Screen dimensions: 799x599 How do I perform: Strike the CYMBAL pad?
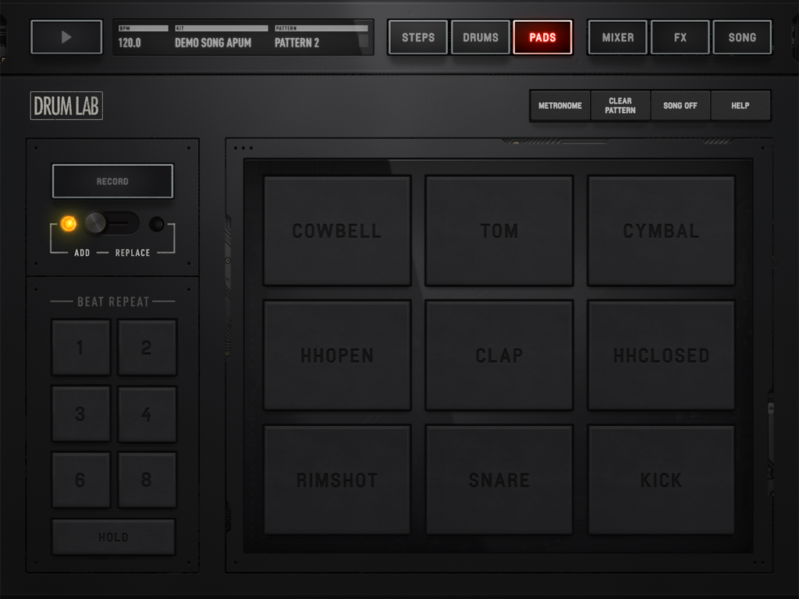click(x=661, y=230)
